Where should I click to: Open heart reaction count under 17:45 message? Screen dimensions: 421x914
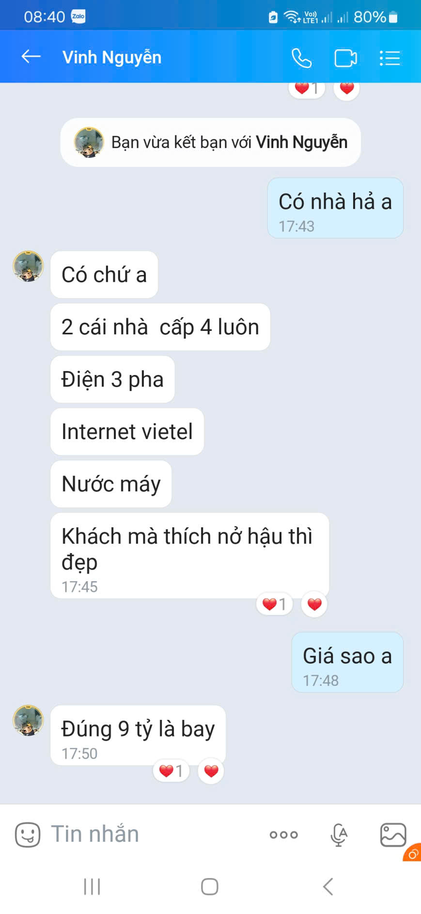click(x=274, y=604)
